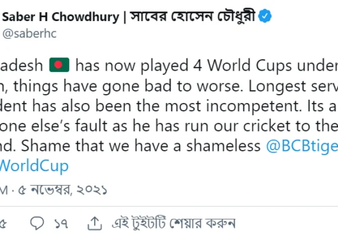Viewport: 338px width, 236px height.
Task: Open the @saberhc profile handle
Action: pyautogui.click(x=29, y=34)
